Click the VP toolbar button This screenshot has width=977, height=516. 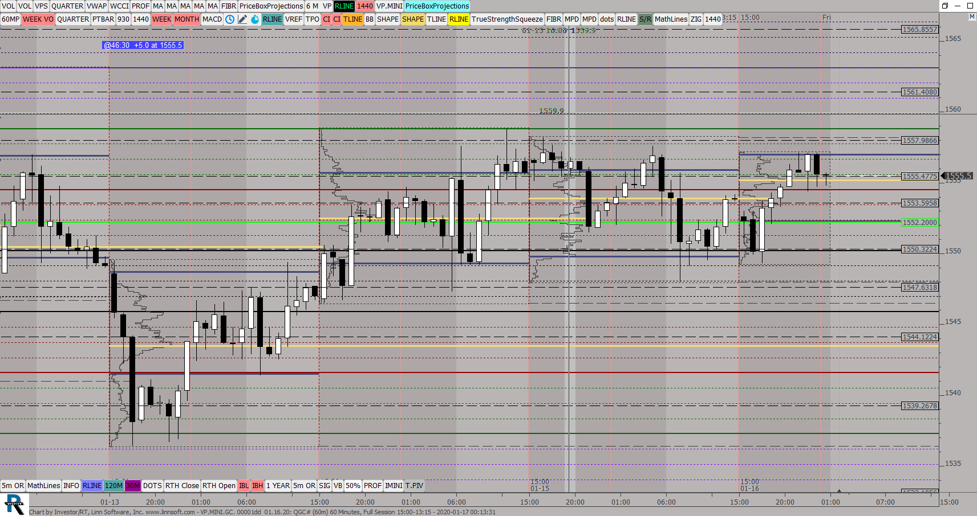327,6
